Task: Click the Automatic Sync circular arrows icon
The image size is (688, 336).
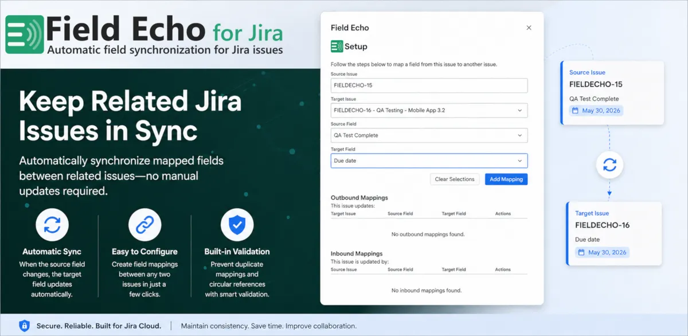Action: pyautogui.click(x=52, y=225)
